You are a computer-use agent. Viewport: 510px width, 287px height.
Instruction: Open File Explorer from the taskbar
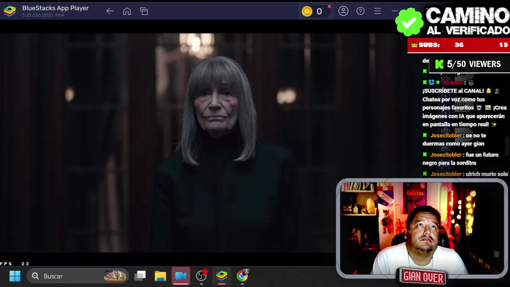click(161, 276)
